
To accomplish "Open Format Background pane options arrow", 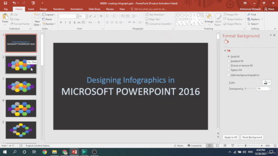I will click(271, 35).
